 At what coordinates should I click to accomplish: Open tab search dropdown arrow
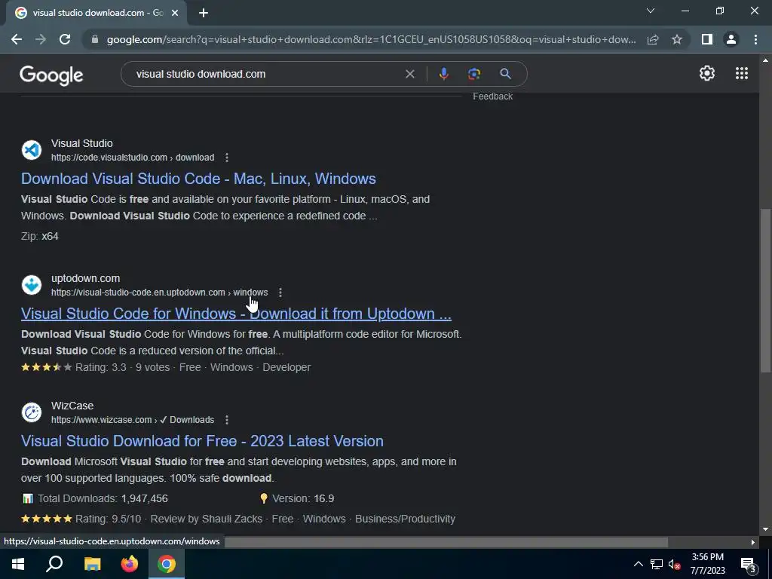click(x=651, y=11)
